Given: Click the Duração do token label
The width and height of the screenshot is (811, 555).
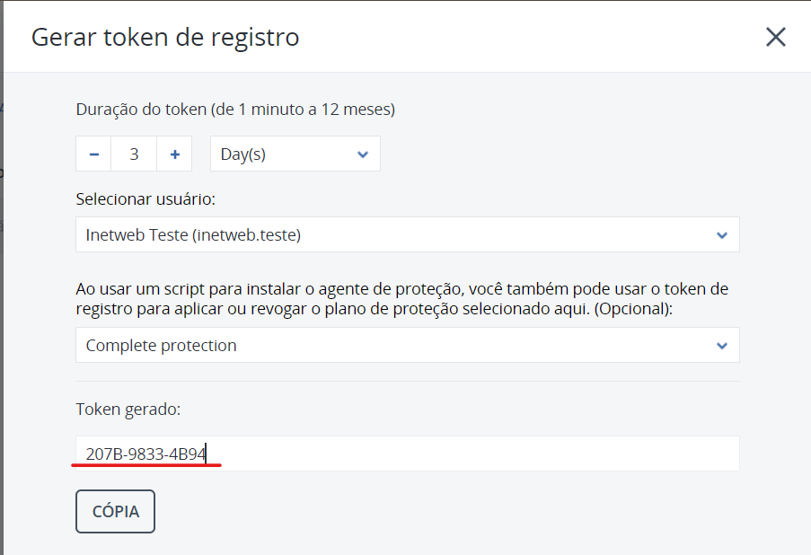Looking at the screenshot, I should click(x=235, y=110).
